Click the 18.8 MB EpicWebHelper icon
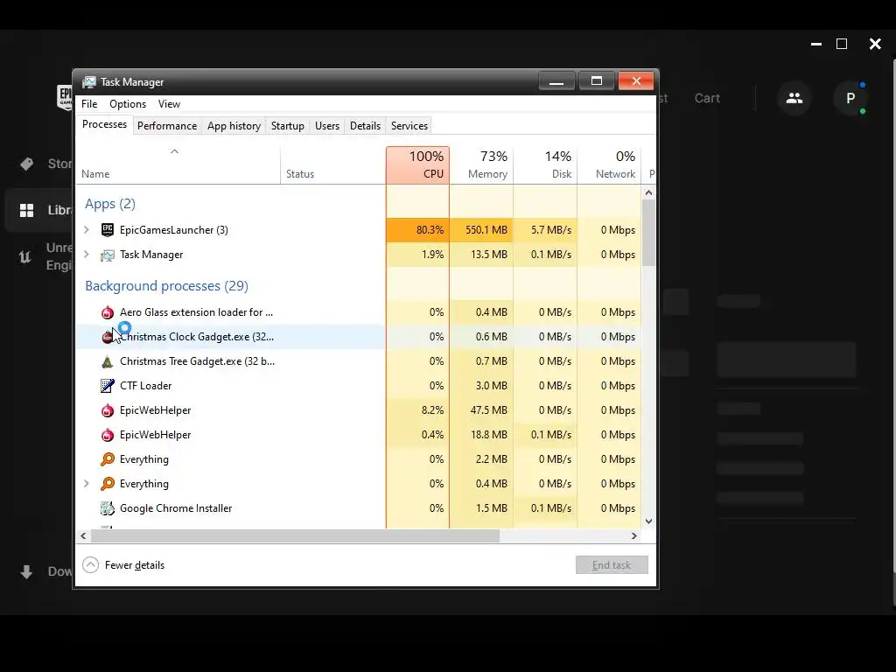896x672 pixels. click(108, 435)
